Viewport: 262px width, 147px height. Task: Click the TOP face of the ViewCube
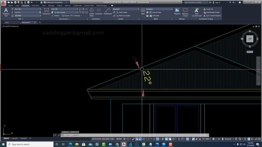(x=250, y=39)
